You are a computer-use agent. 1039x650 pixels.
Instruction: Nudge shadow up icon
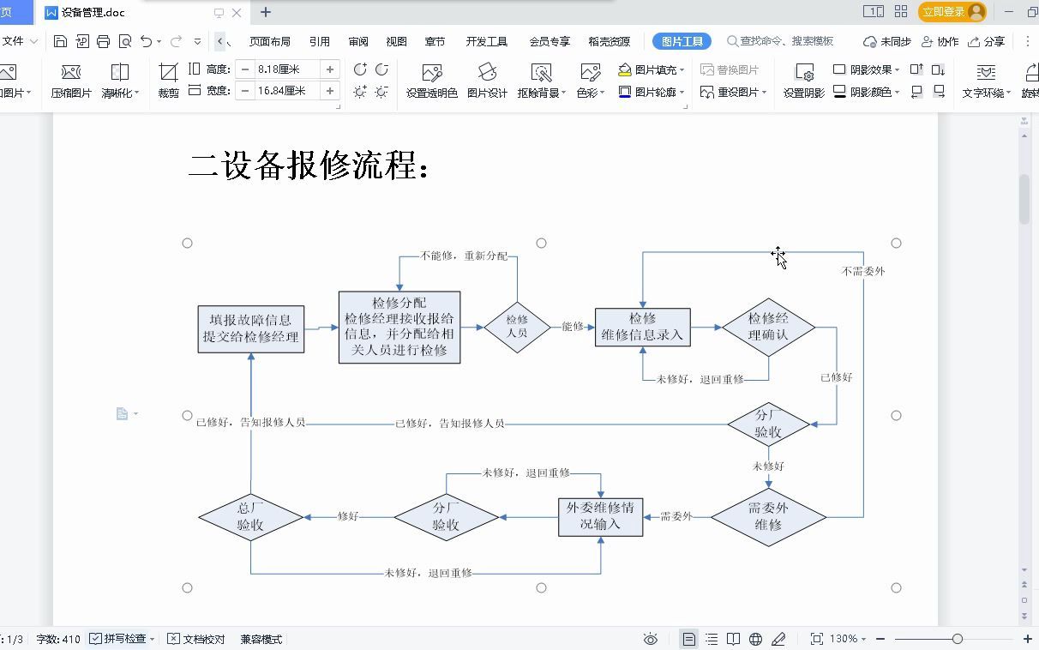pyautogui.click(x=916, y=69)
